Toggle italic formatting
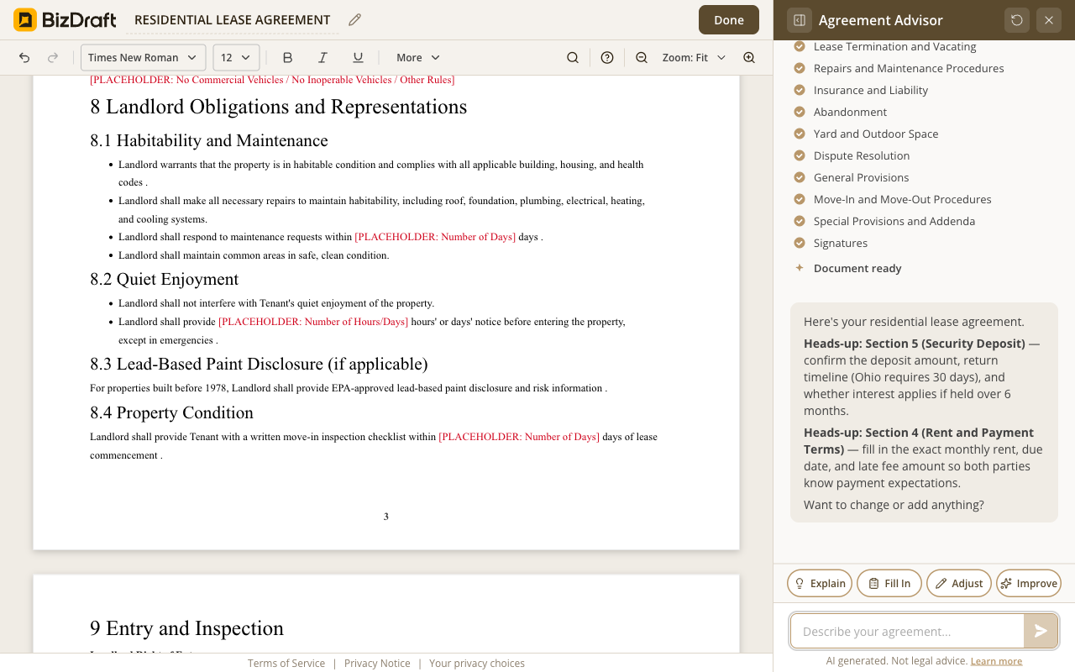Viewport: 1075px width, 672px height. (x=322, y=57)
